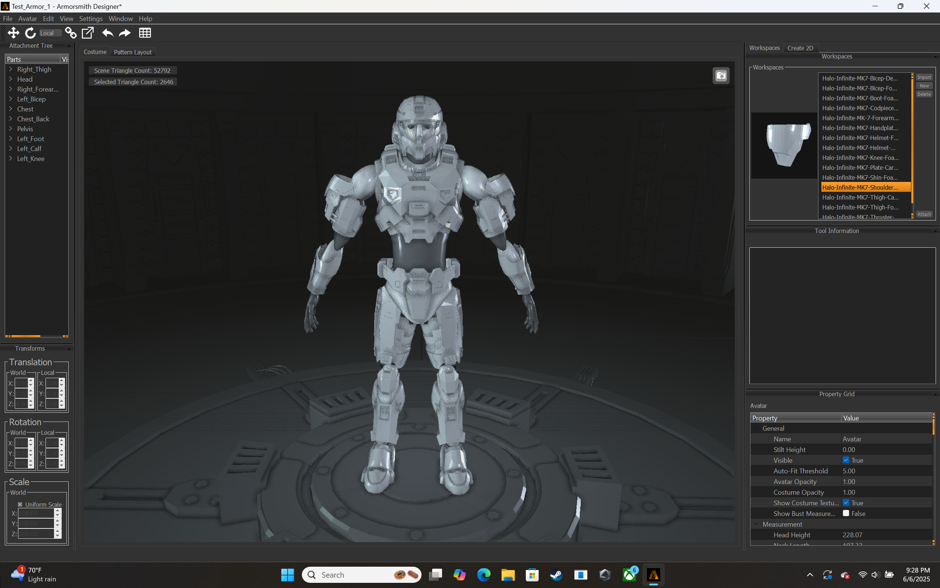Expand the Left_Knee tree node
The height and width of the screenshot is (588, 940).
[x=11, y=158]
